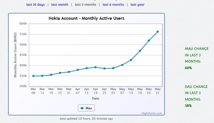214x123 pixels.
Task: Select the Apr 19 data point
Action: [95, 67]
